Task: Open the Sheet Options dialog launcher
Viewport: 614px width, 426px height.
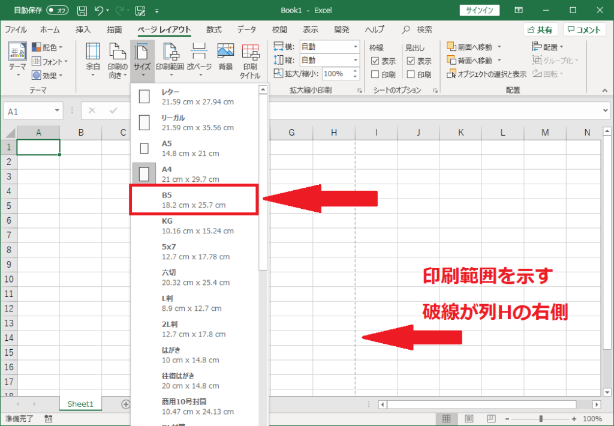Action: [435, 91]
